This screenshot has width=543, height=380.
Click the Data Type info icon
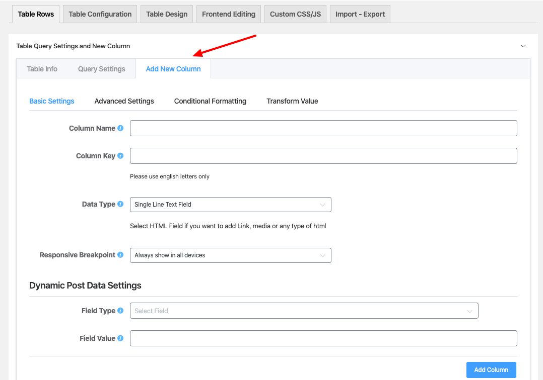(120, 204)
